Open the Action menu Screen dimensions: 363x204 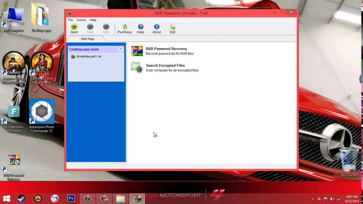[81, 20]
